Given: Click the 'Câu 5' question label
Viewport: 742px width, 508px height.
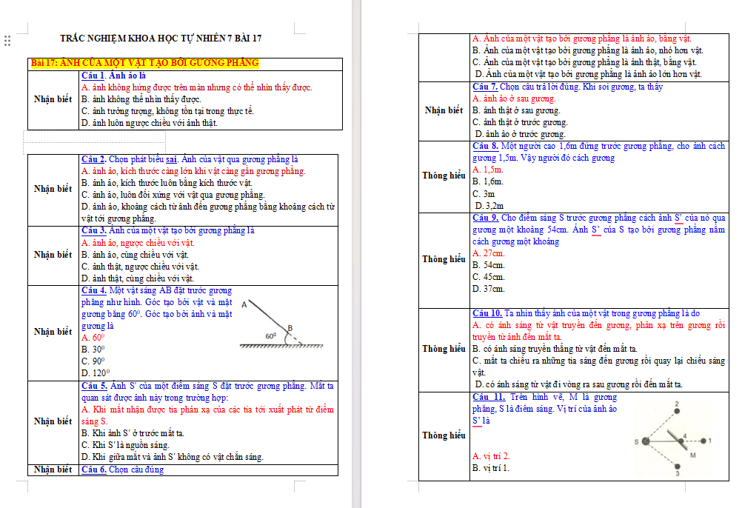Looking at the screenshot, I should 94,386.
